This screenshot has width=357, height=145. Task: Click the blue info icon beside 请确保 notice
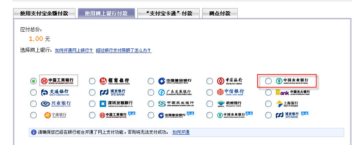tap(34, 132)
